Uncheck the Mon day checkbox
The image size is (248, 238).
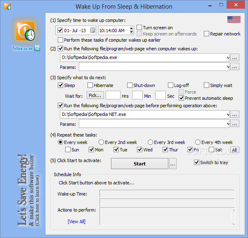pyautogui.click(x=91, y=150)
